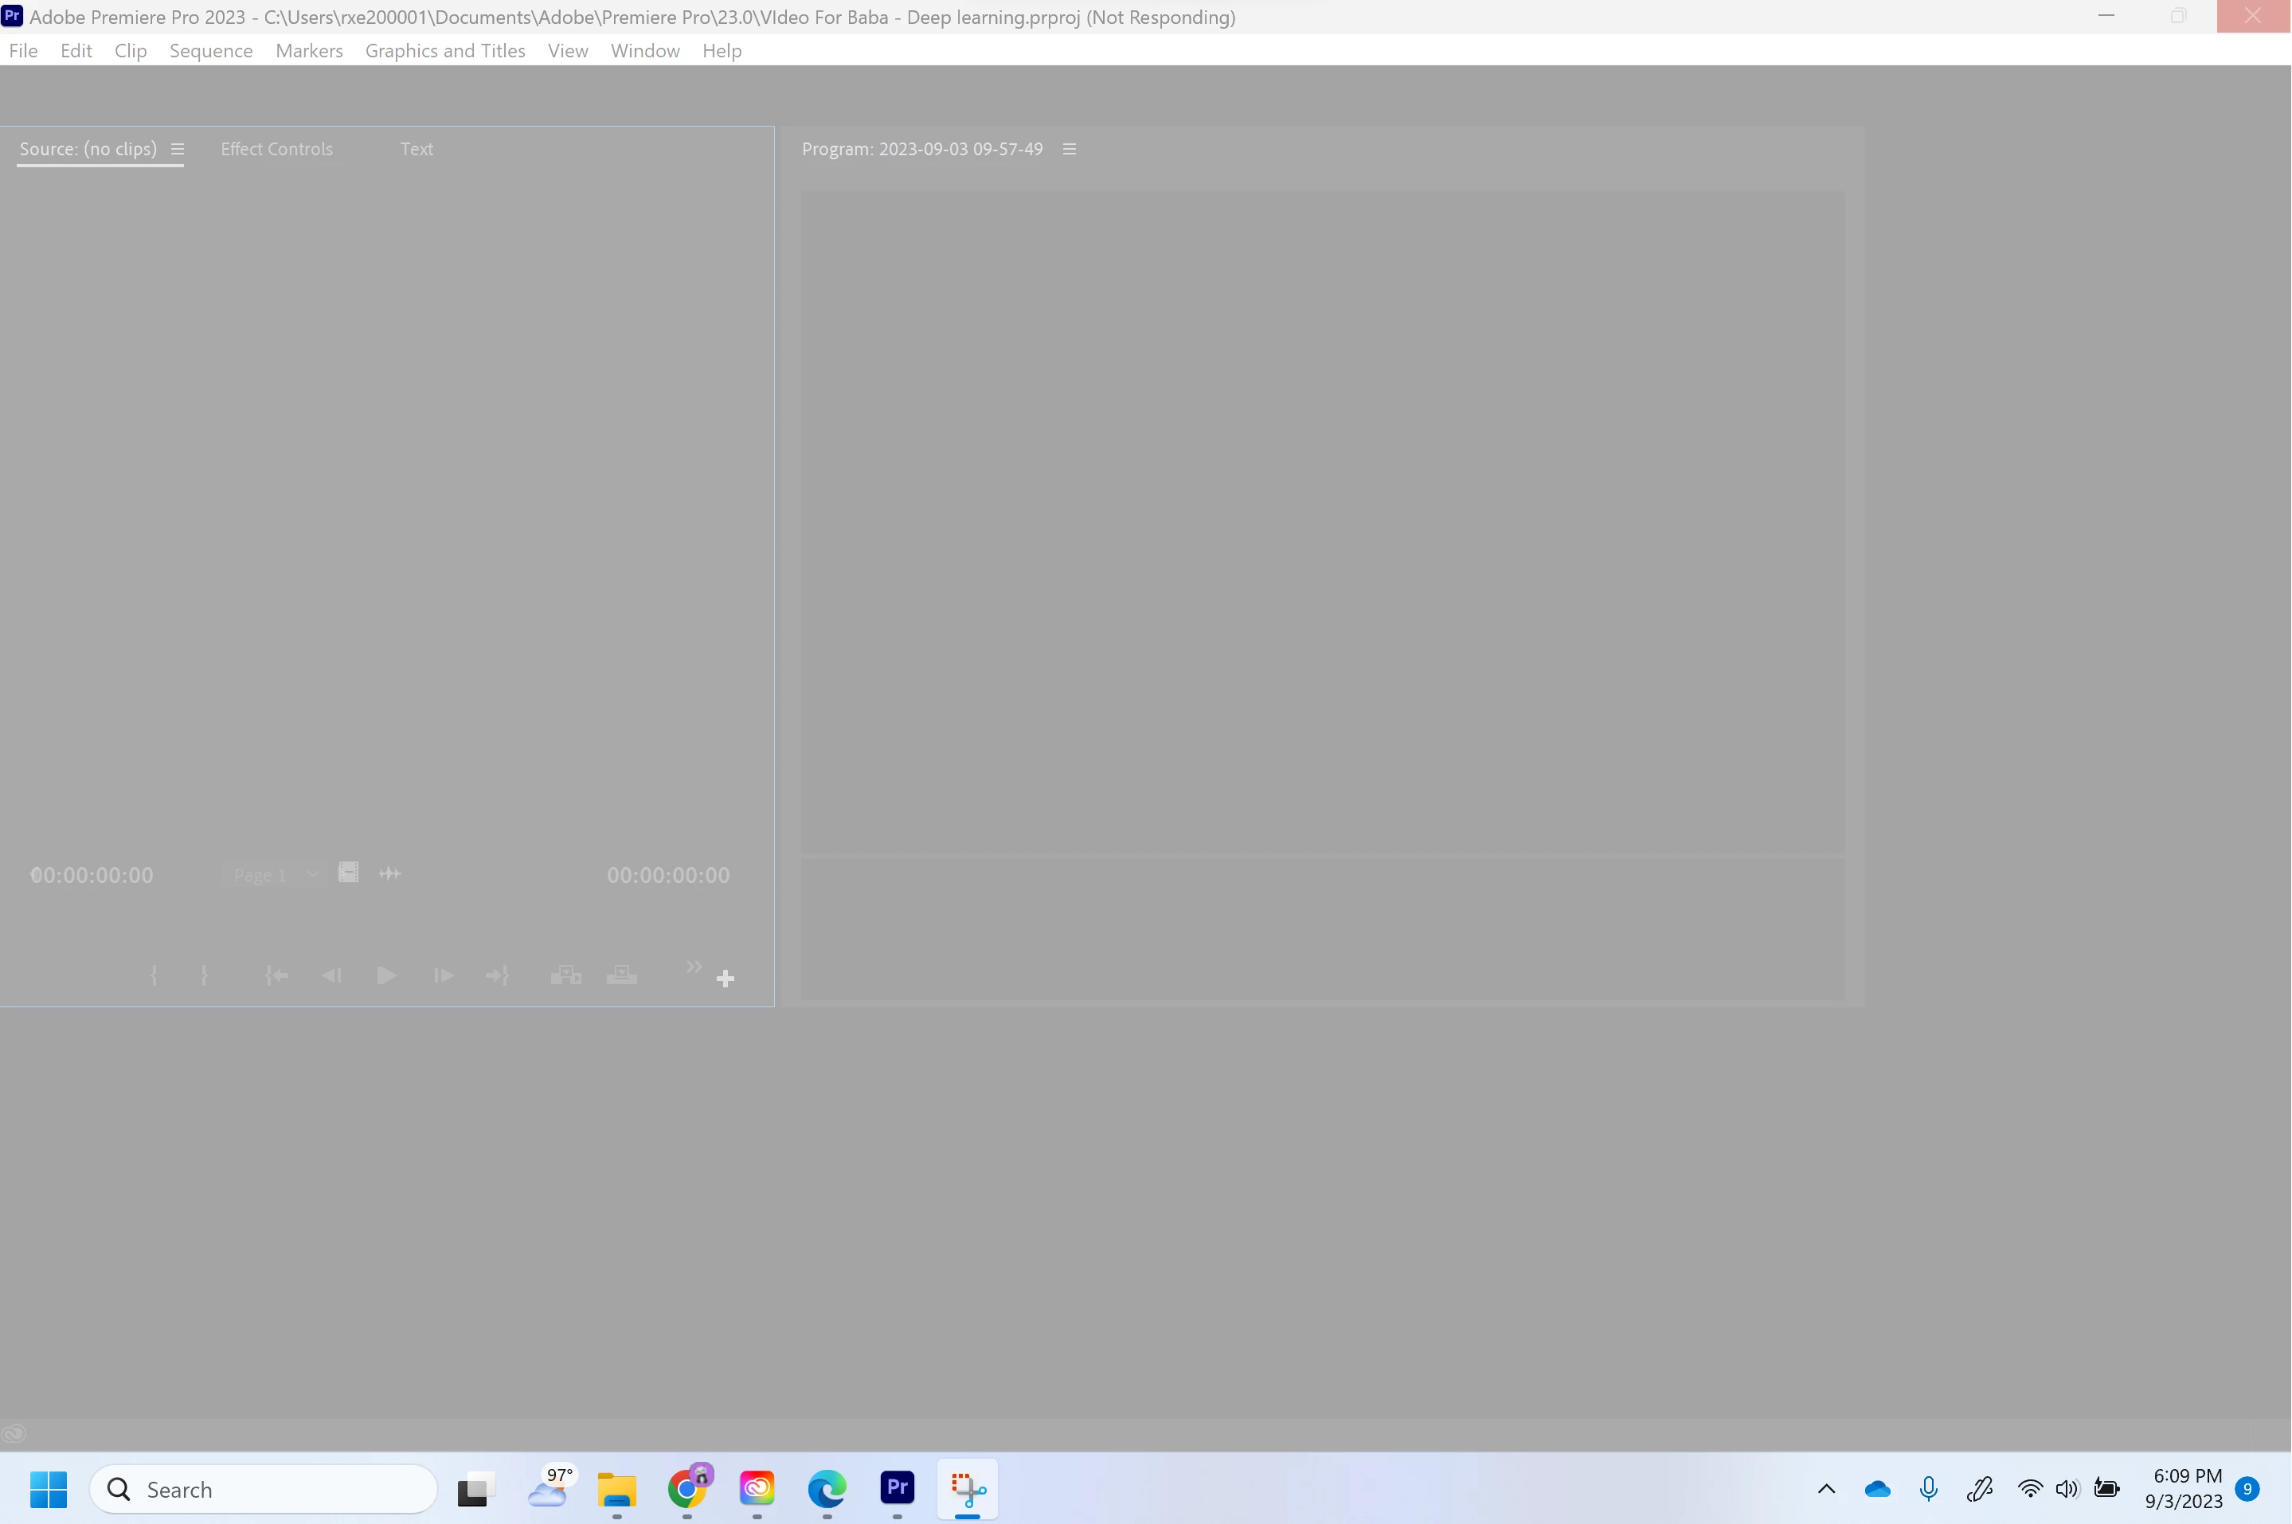2292x1524 pixels.
Task: Click Drag Video Only filmstrip icon
Action: pyautogui.click(x=348, y=872)
